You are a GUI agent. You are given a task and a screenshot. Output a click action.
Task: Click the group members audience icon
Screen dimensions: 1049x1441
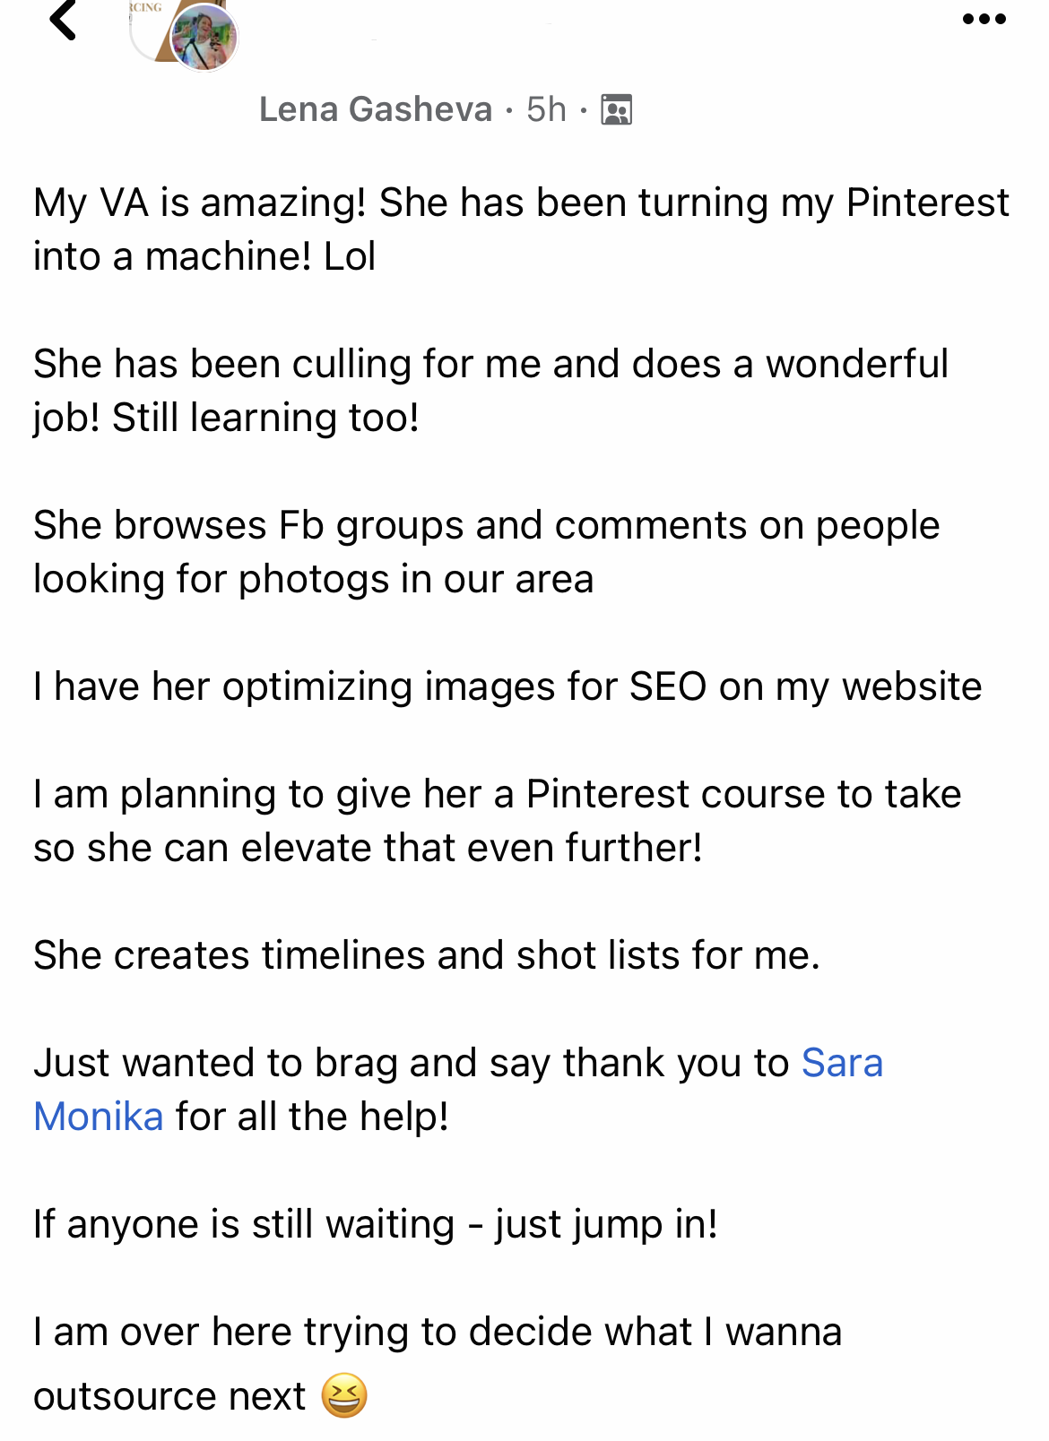pyautogui.click(x=616, y=109)
